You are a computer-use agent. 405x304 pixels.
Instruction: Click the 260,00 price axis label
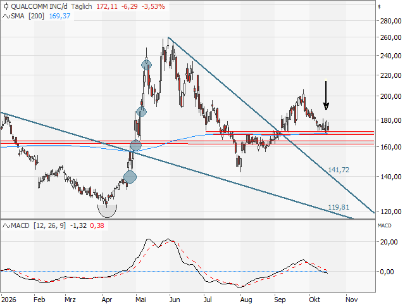(391, 37)
